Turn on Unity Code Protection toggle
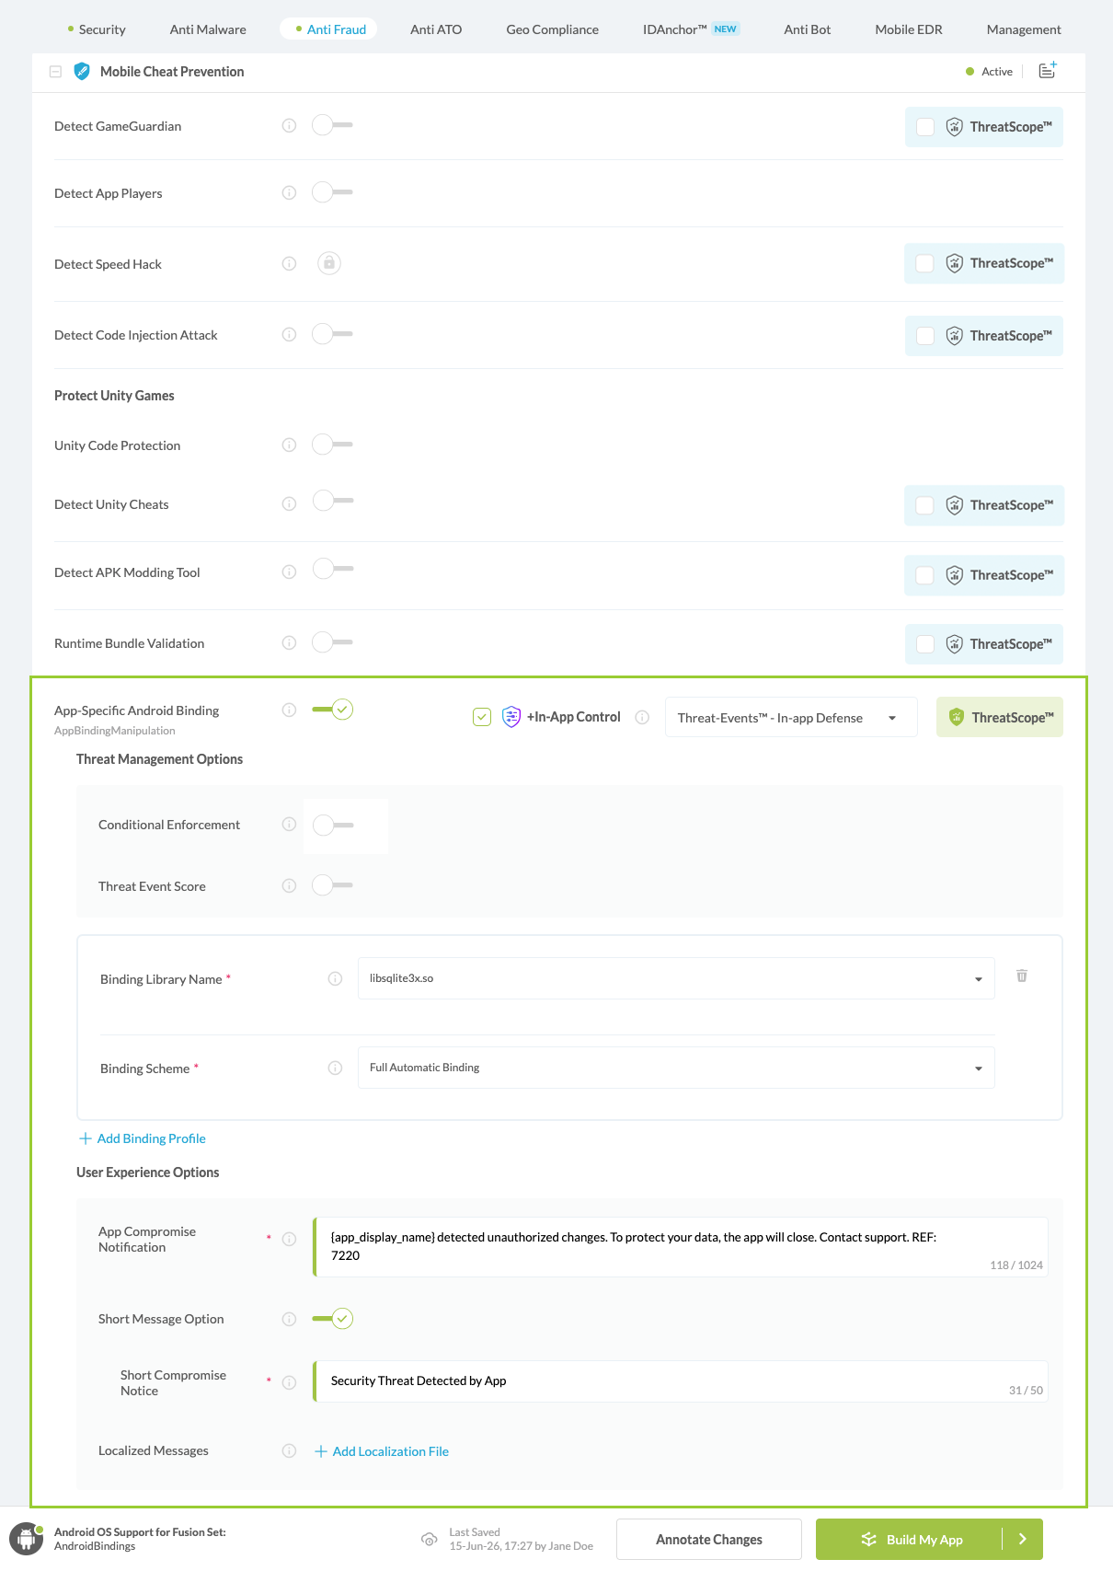Screen dimensions: 1113x1571 tap(332, 445)
